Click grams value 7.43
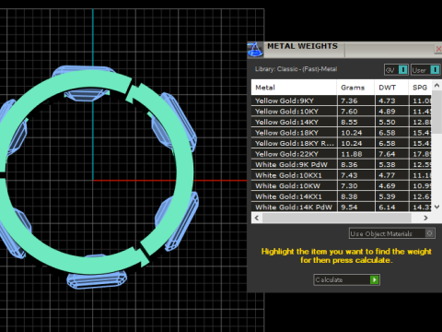This screenshot has height=332, width=442. [x=349, y=175]
